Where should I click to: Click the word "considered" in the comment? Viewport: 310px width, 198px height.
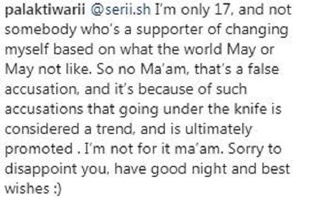coord(42,129)
